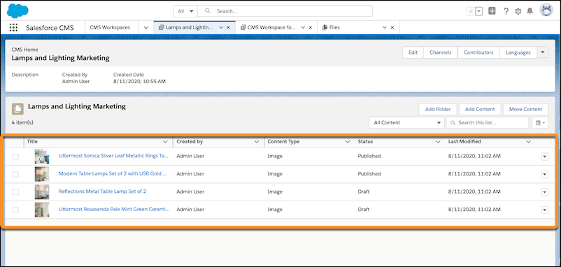The width and height of the screenshot is (561, 267).
Task: Click the Add Content button
Action: tap(480, 109)
